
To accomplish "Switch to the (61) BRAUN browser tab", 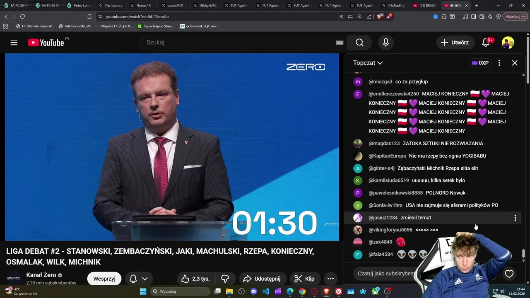I will [424, 5].
